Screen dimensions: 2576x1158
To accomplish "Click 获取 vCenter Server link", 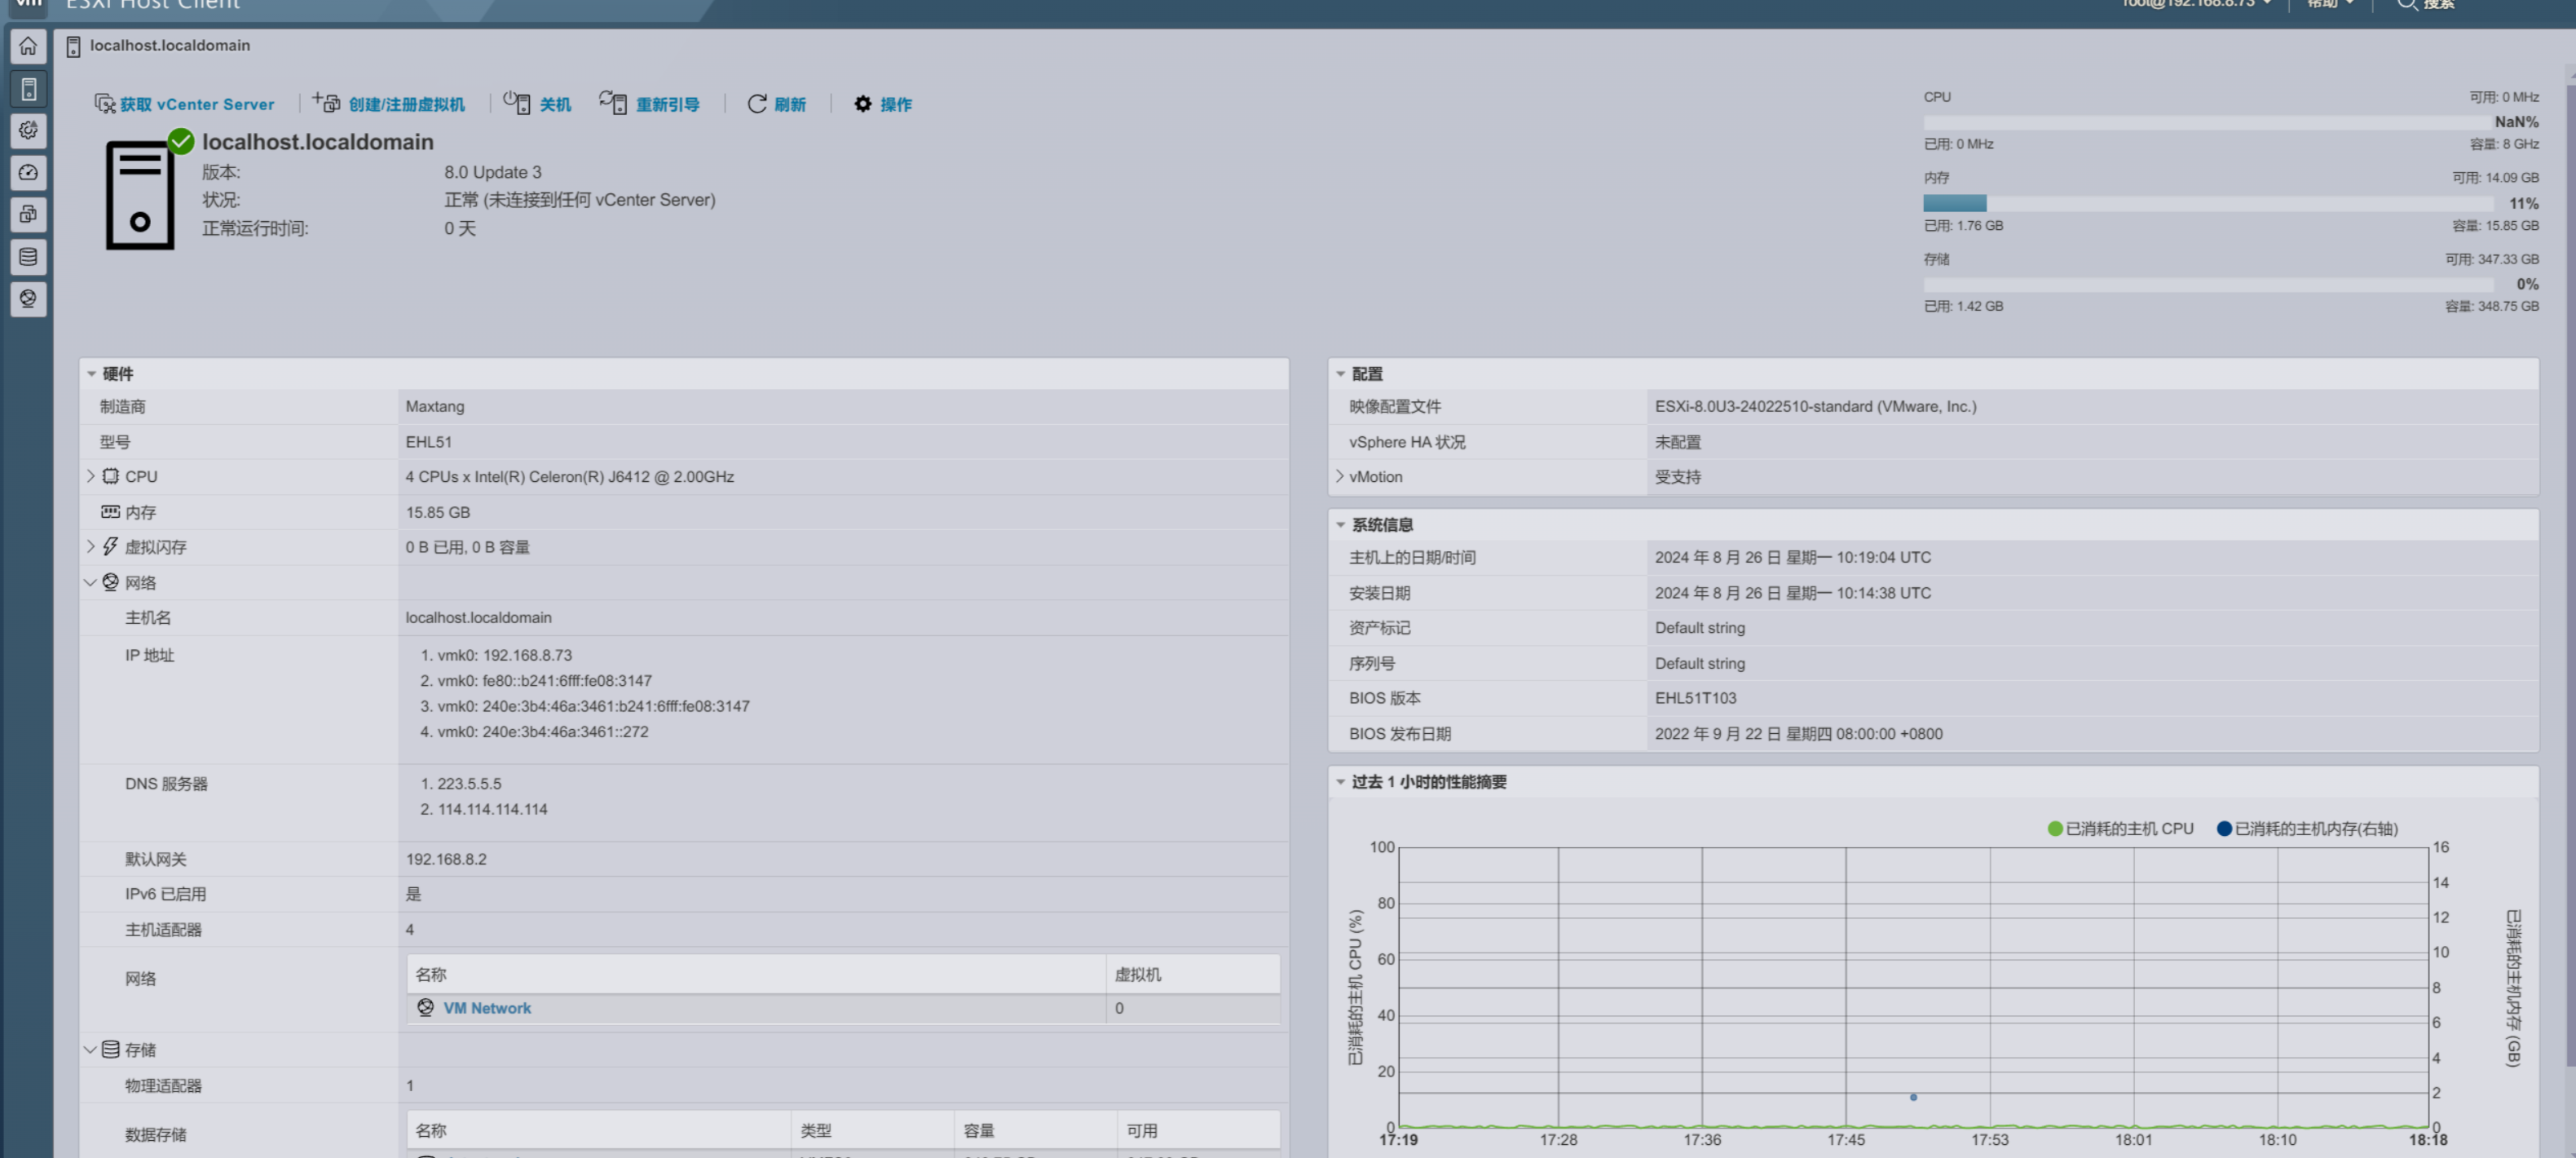I will (x=185, y=104).
